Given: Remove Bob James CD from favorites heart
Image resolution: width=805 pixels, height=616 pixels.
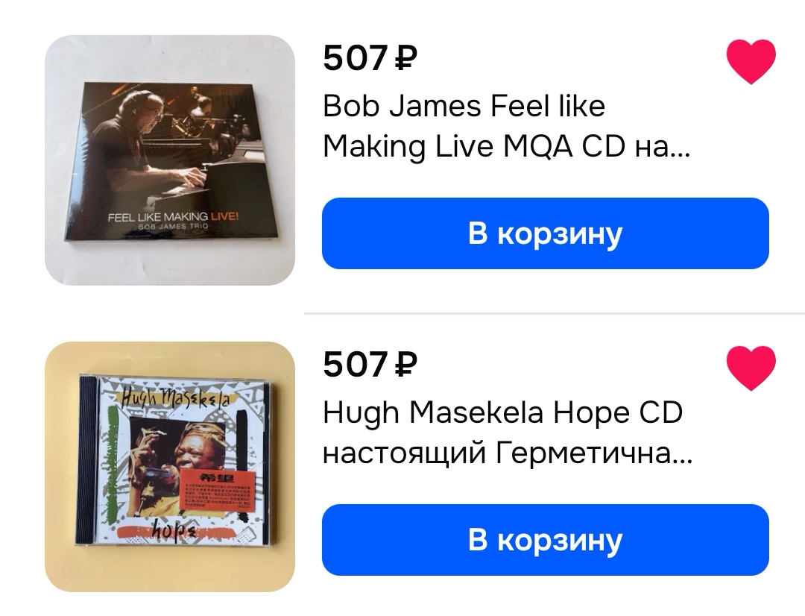Looking at the screenshot, I should [x=751, y=62].
